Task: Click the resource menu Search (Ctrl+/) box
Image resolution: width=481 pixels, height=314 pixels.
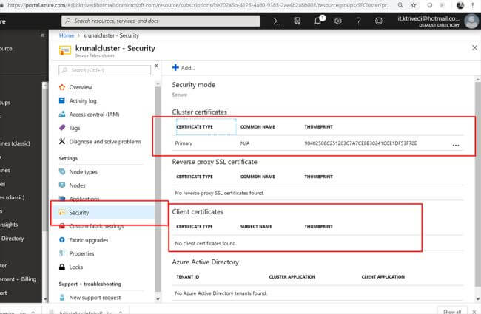Action: (104, 70)
